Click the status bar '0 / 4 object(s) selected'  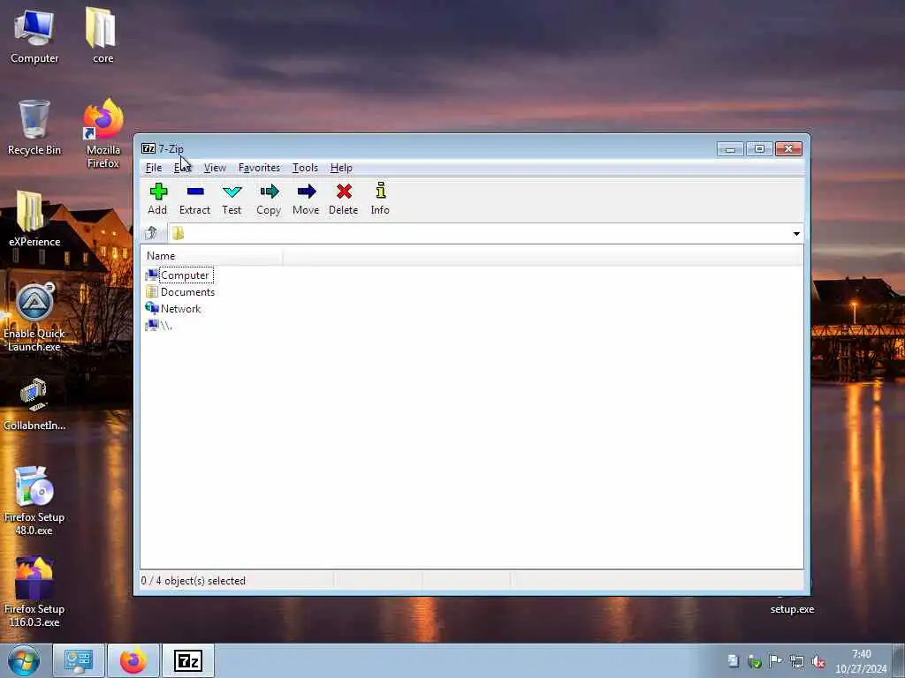[194, 581]
